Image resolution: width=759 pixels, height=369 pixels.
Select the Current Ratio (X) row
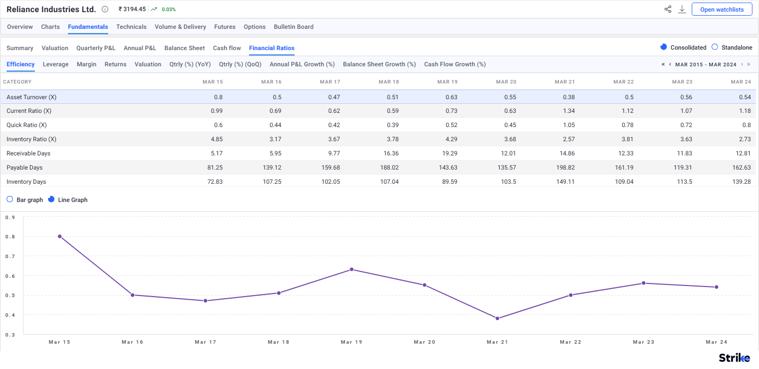coord(378,111)
